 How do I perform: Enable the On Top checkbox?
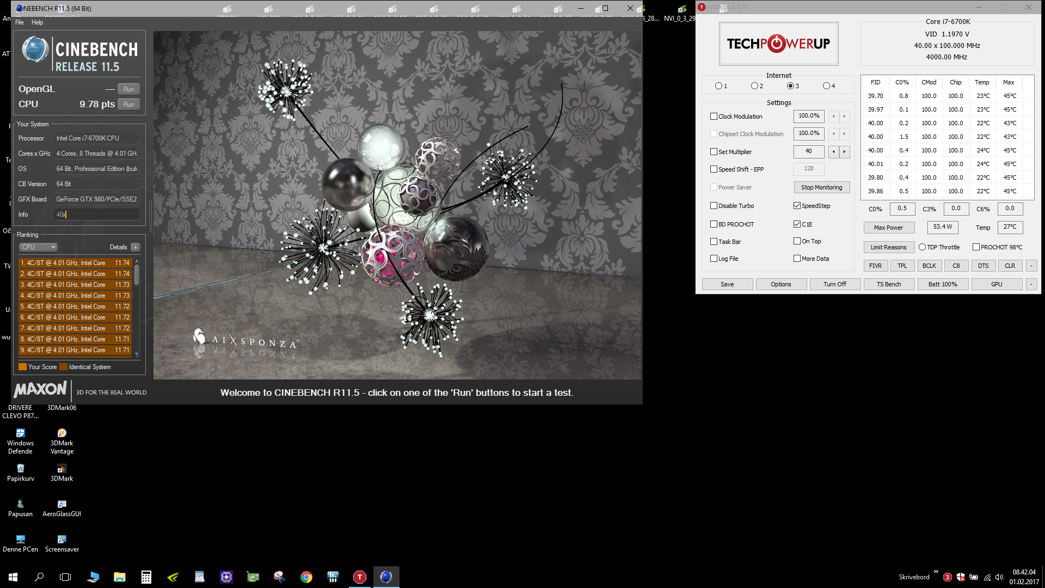[797, 241]
